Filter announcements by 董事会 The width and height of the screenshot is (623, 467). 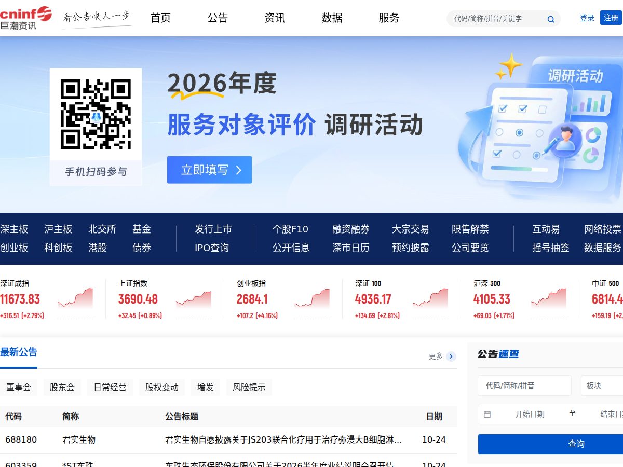click(19, 387)
